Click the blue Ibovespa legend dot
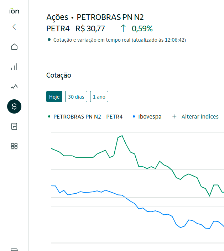 pyautogui.click(x=134, y=116)
